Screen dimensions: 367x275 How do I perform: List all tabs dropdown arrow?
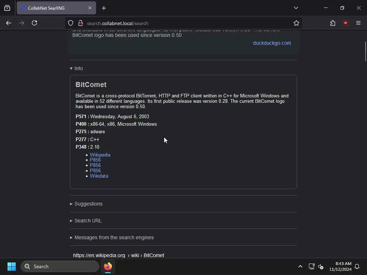pyautogui.click(x=296, y=8)
